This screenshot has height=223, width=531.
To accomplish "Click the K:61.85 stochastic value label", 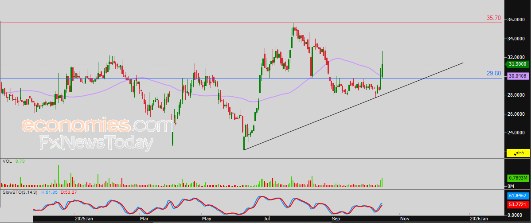I will point(50,192).
